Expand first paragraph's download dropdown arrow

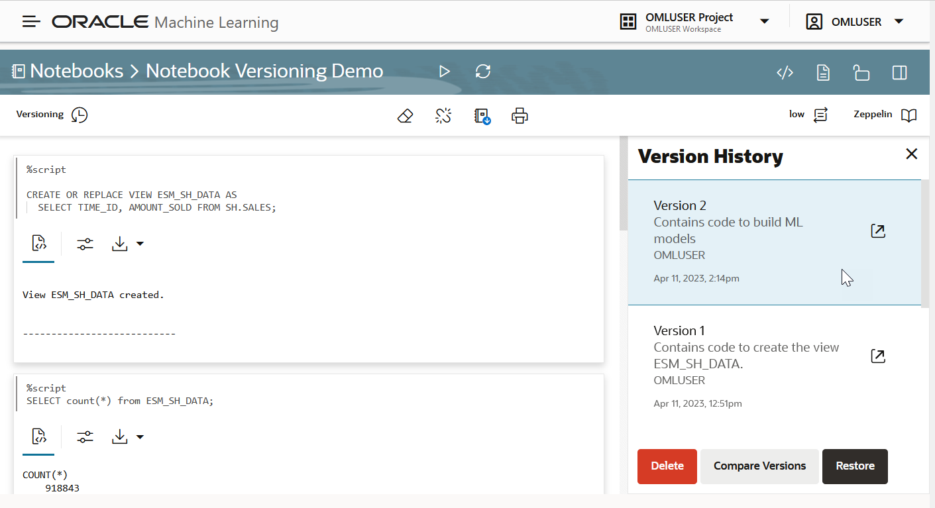(x=140, y=244)
